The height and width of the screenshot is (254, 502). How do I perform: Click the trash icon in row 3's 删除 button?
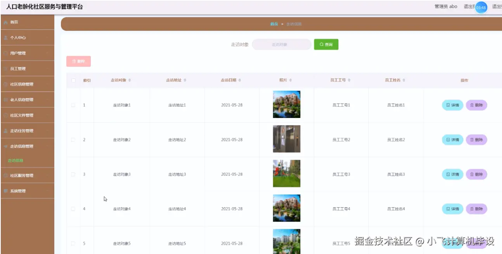coord(472,175)
